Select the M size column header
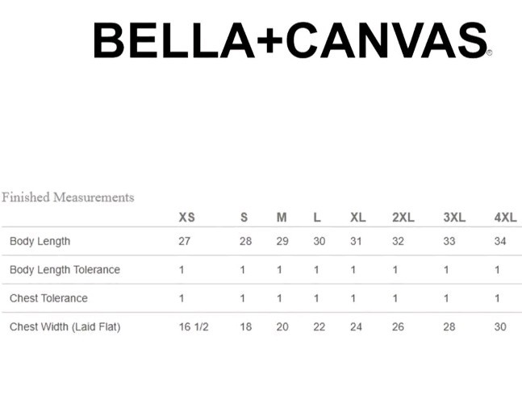This screenshot has width=522, height=403. [282, 218]
